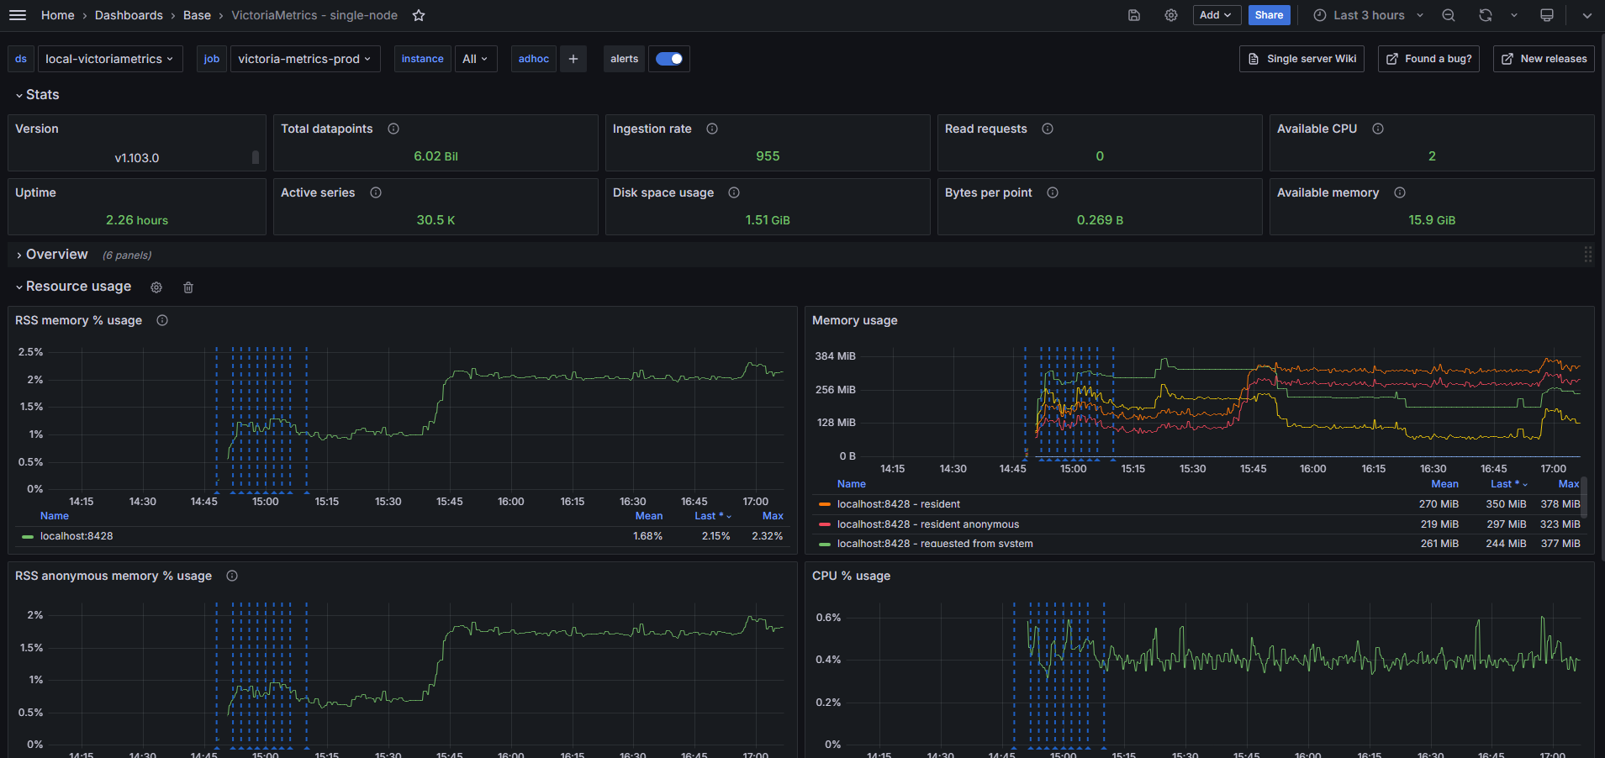Show Available CPU info icon
This screenshot has height=758, width=1605.
pyautogui.click(x=1378, y=129)
